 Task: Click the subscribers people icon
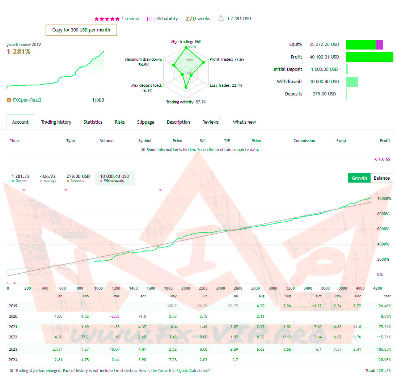(x=221, y=19)
